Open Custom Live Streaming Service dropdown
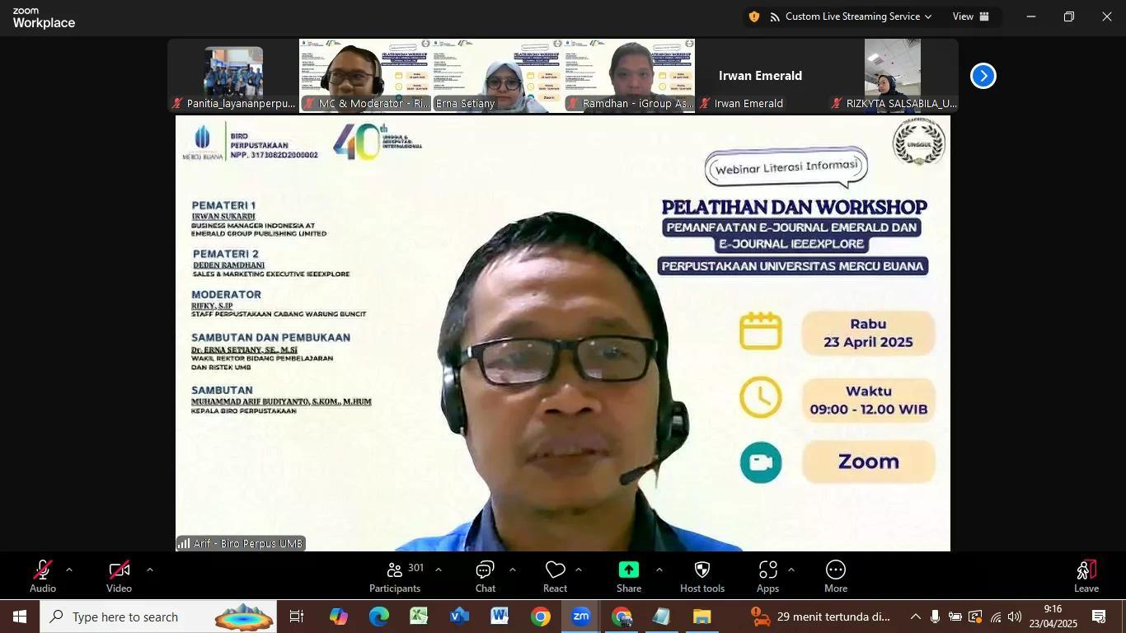The width and height of the screenshot is (1126, 633). pos(852,16)
